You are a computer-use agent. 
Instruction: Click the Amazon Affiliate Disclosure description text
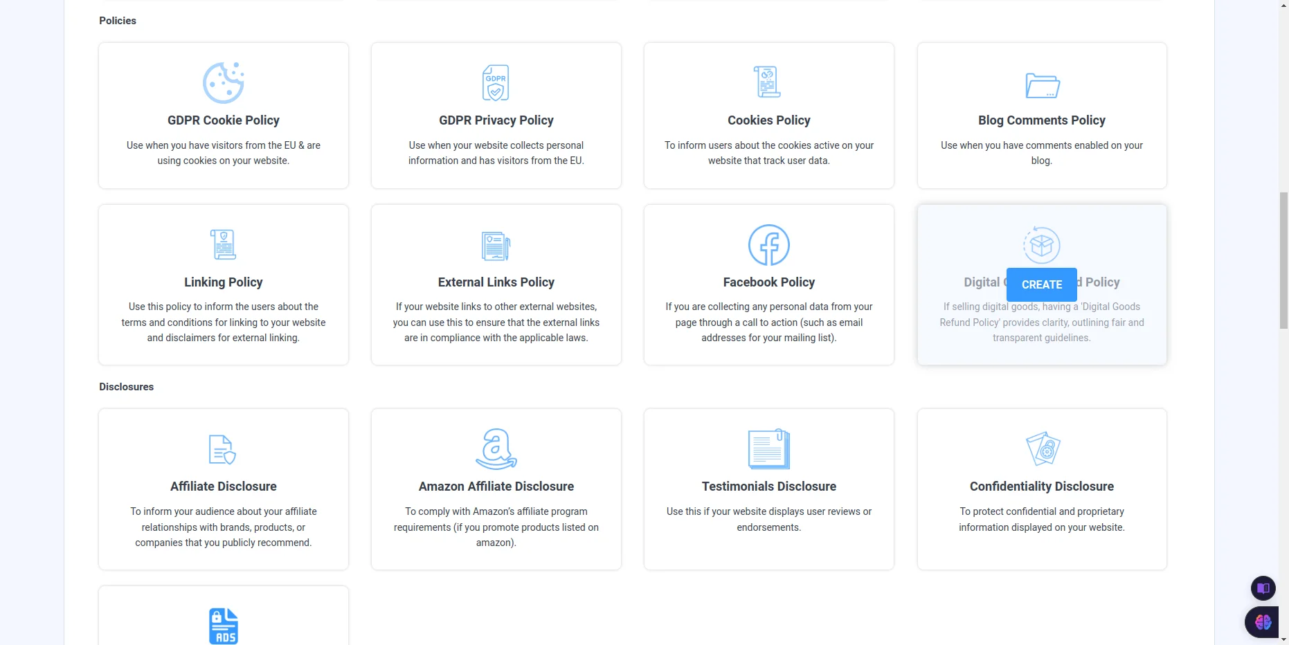click(496, 527)
